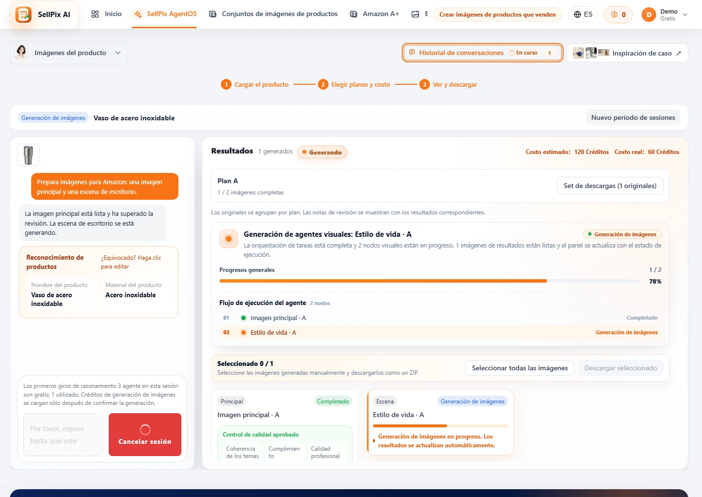Click the orange agent status icon

click(228, 239)
